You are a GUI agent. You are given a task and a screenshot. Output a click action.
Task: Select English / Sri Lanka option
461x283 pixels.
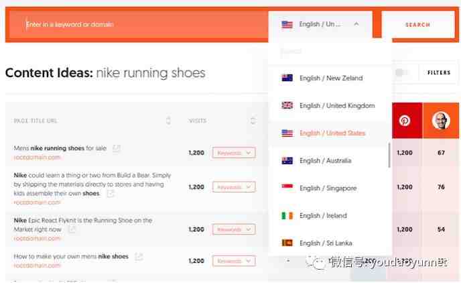pos(330,243)
